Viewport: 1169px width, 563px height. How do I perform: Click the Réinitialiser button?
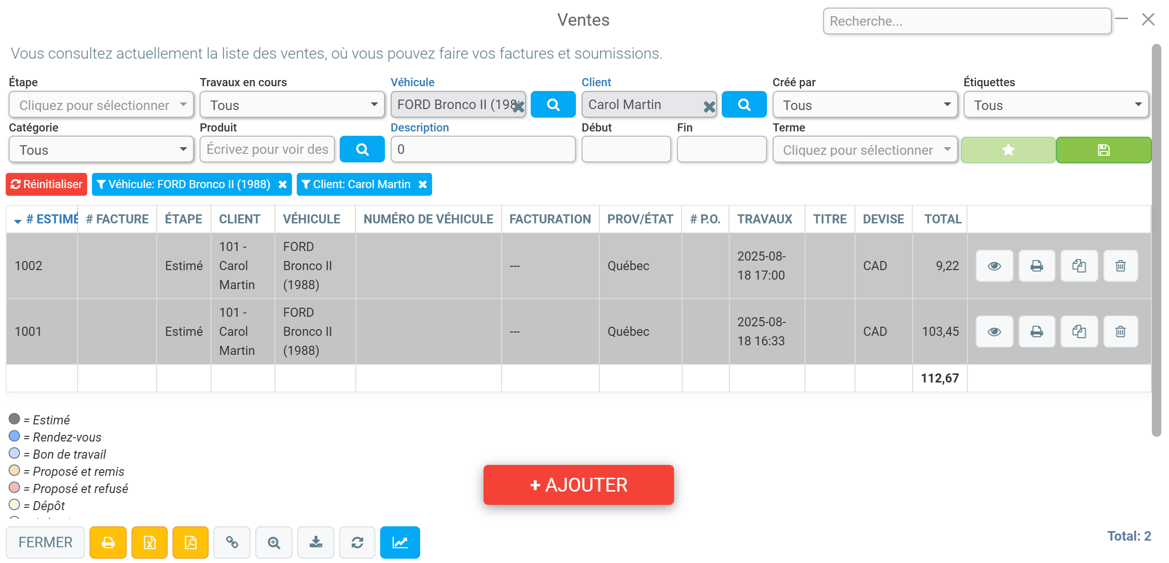pos(46,184)
